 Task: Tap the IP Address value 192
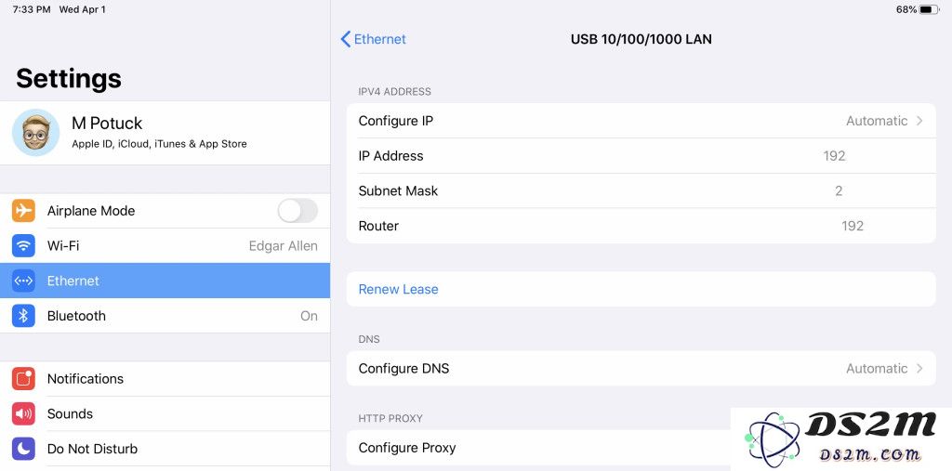coord(834,156)
